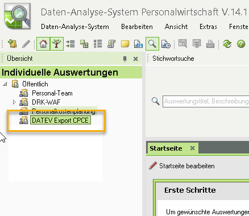Screen dimensions: 249x216
Task: Pin the Übersicht panel
Action: click(x=125, y=59)
